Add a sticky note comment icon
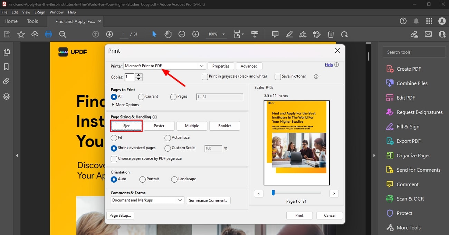Screen dimensions: 449x235 [275, 34]
